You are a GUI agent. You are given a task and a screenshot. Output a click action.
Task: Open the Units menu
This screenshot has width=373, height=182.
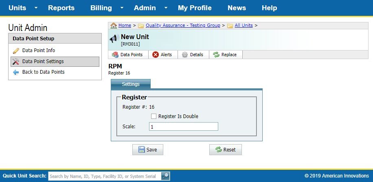pyautogui.click(x=18, y=8)
